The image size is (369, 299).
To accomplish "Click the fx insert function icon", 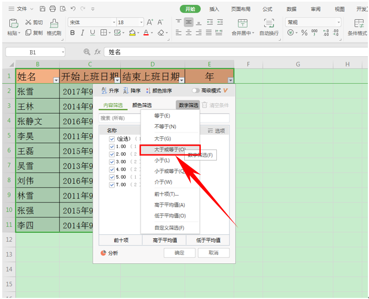I will pyautogui.click(x=98, y=52).
